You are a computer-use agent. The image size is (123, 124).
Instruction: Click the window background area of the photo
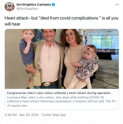105,42
